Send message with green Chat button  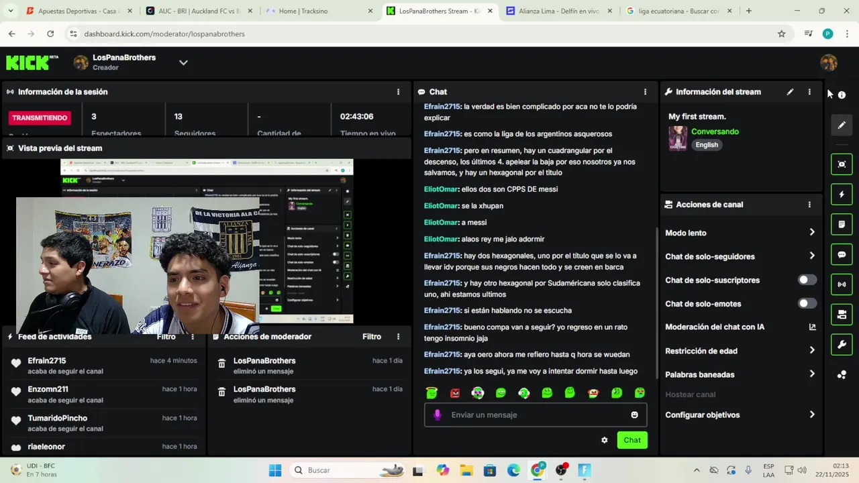[632, 440]
